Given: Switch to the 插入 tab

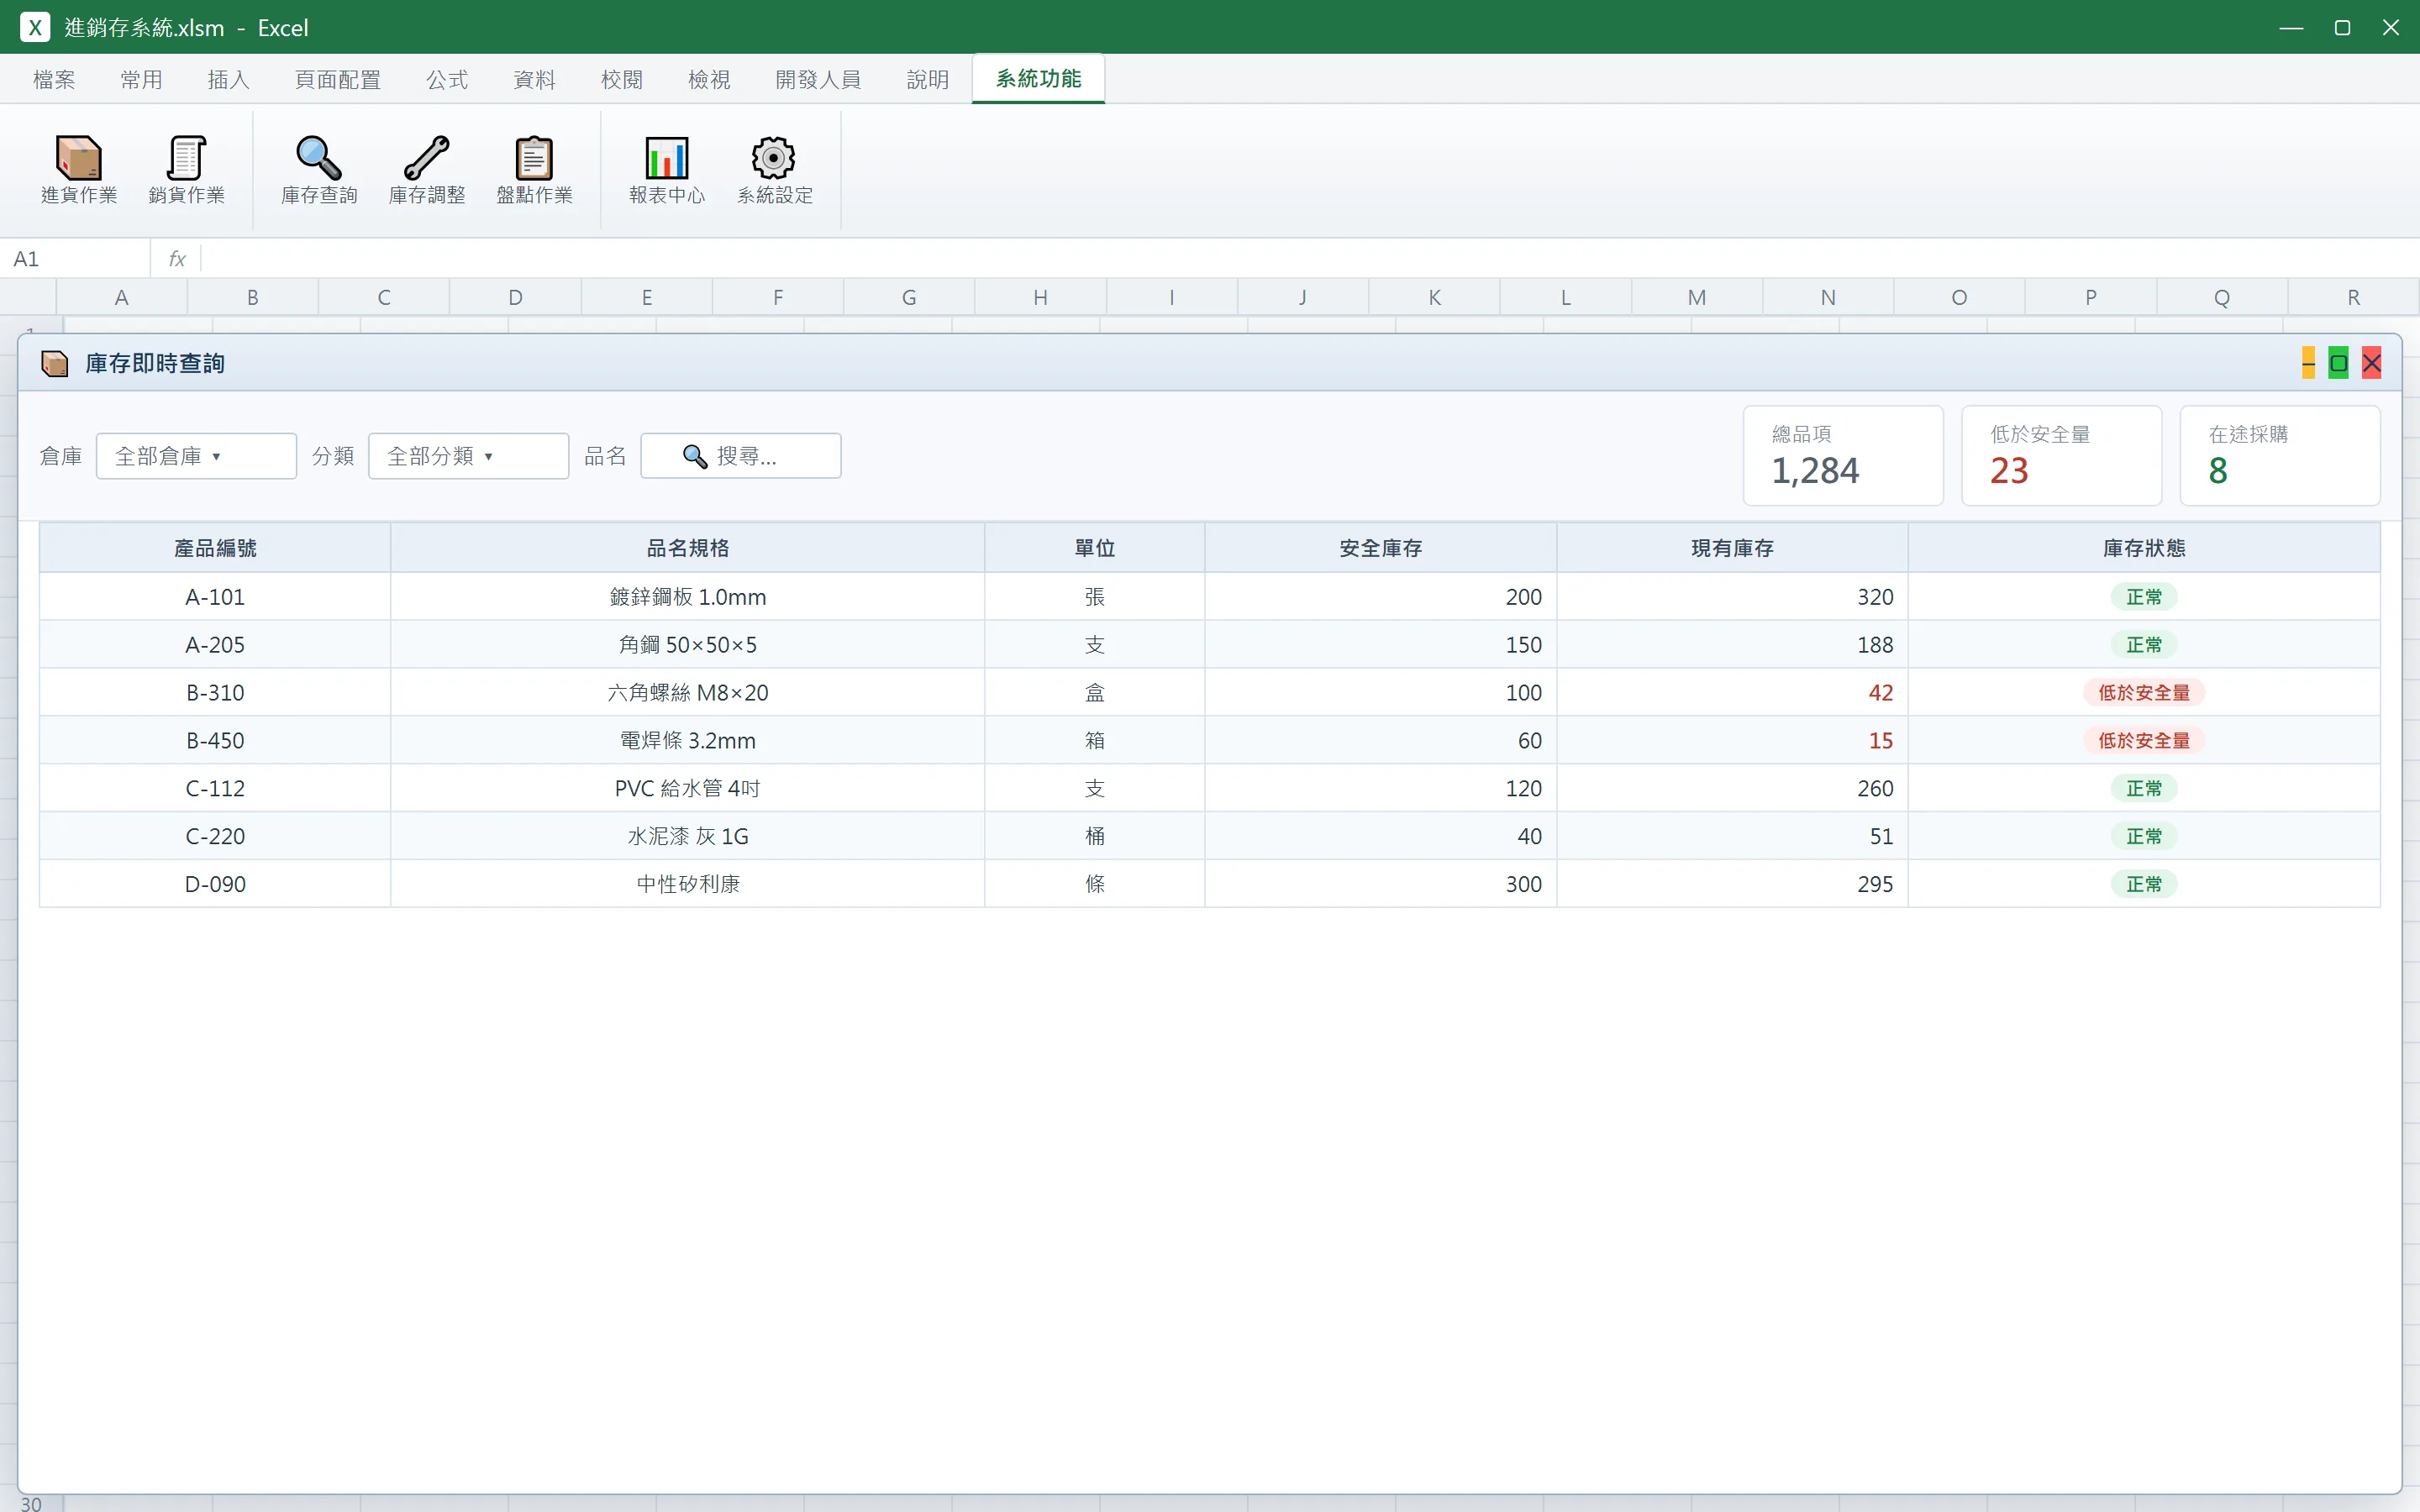Looking at the screenshot, I should [228, 79].
